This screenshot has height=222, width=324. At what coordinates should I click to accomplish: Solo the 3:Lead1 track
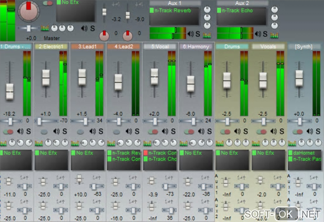[x=101, y=131]
